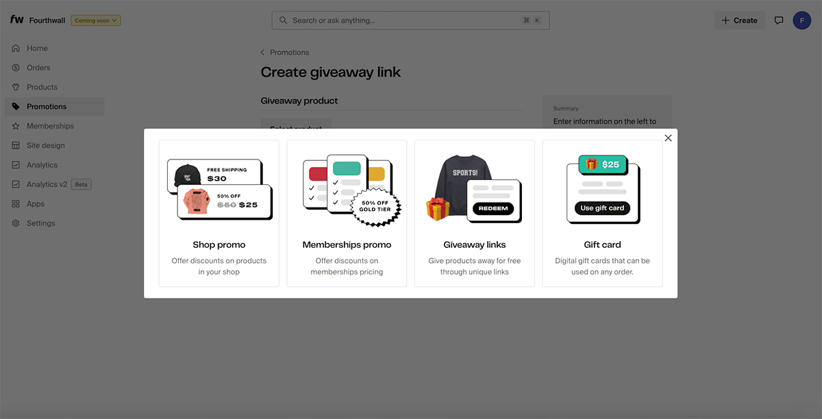Open Analytics v2 in the sidebar

point(47,184)
